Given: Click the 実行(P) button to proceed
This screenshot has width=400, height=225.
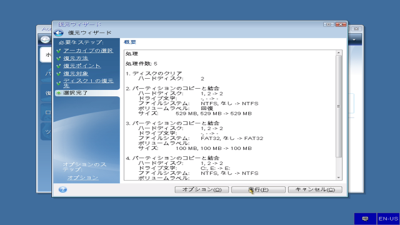Looking at the screenshot, I should click(x=258, y=189).
